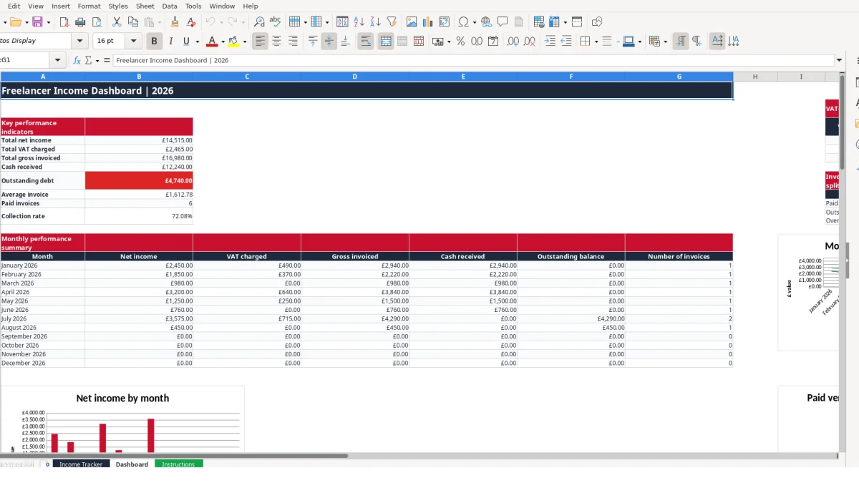Screen dimensions: 859x483
Task: Insert a pivot table
Action: [445, 22]
